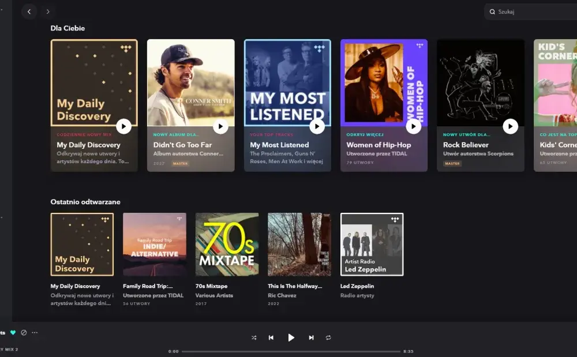Image resolution: width=577 pixels, height=357 pixels.
Task: Open the Rock Believer cover art
Action: [481, 82]
